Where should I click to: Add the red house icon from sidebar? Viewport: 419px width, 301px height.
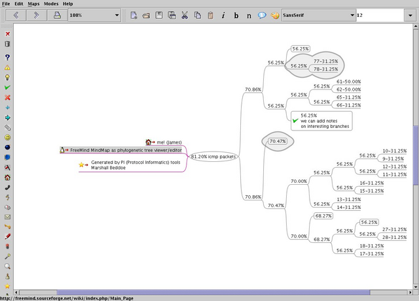(x=7, y=178)
